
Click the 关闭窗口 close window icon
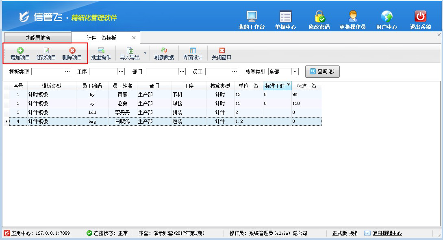pyautogui.click(x=221, y=50)
